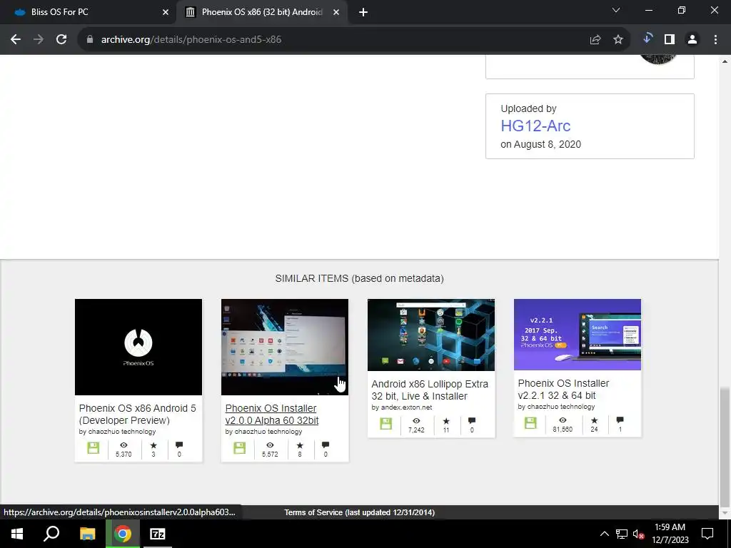Click the scrollbar up arrow
The image size is (731, 548).
[x=725, y=61]
